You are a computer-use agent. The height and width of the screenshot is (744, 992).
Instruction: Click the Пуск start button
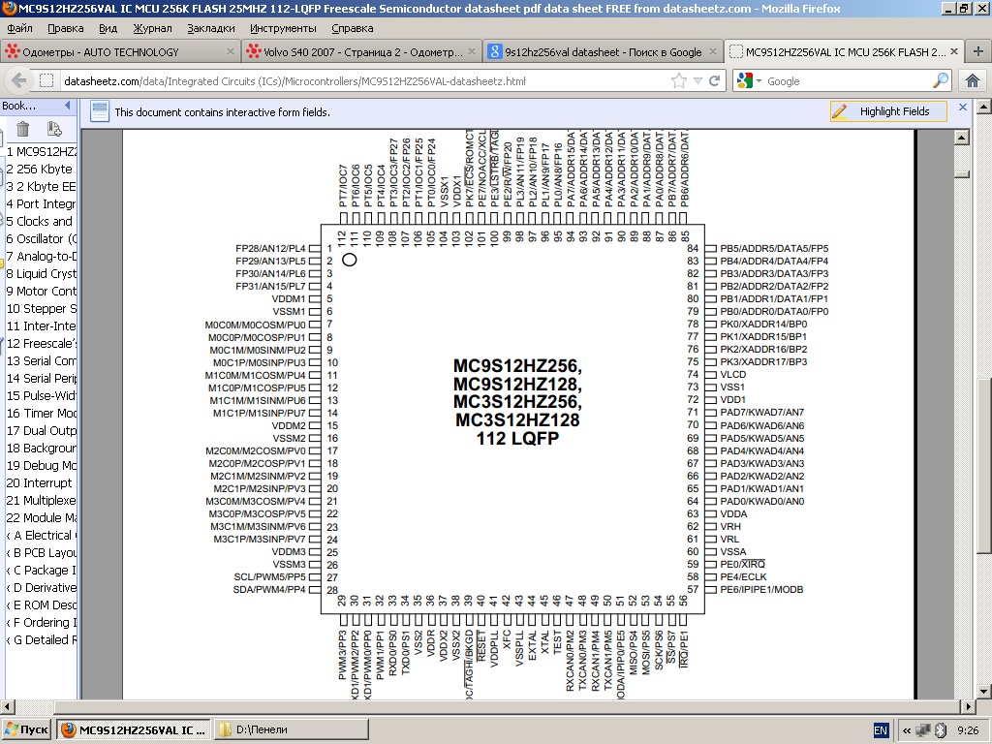click(x=26, y=729)
